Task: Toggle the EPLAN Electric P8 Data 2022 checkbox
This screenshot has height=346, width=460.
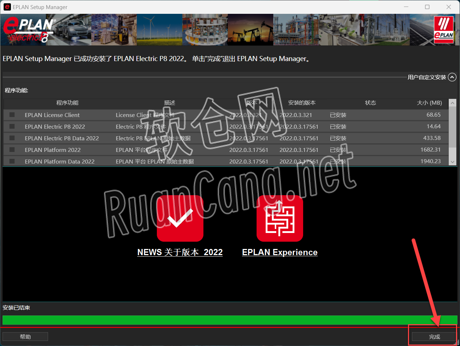Action: point(12,138)
